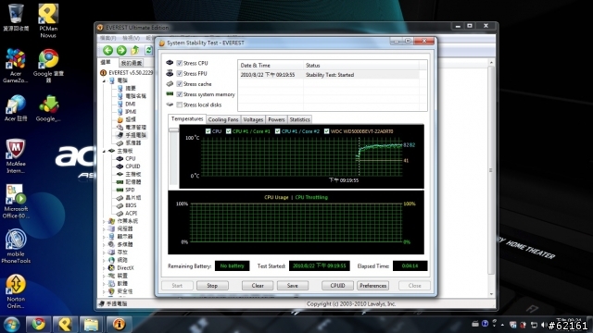Image resolution: width=593 pixels, height=333 pixels.
Task: Click PCMan icon in the taskbar
Action: click(65, 325)
